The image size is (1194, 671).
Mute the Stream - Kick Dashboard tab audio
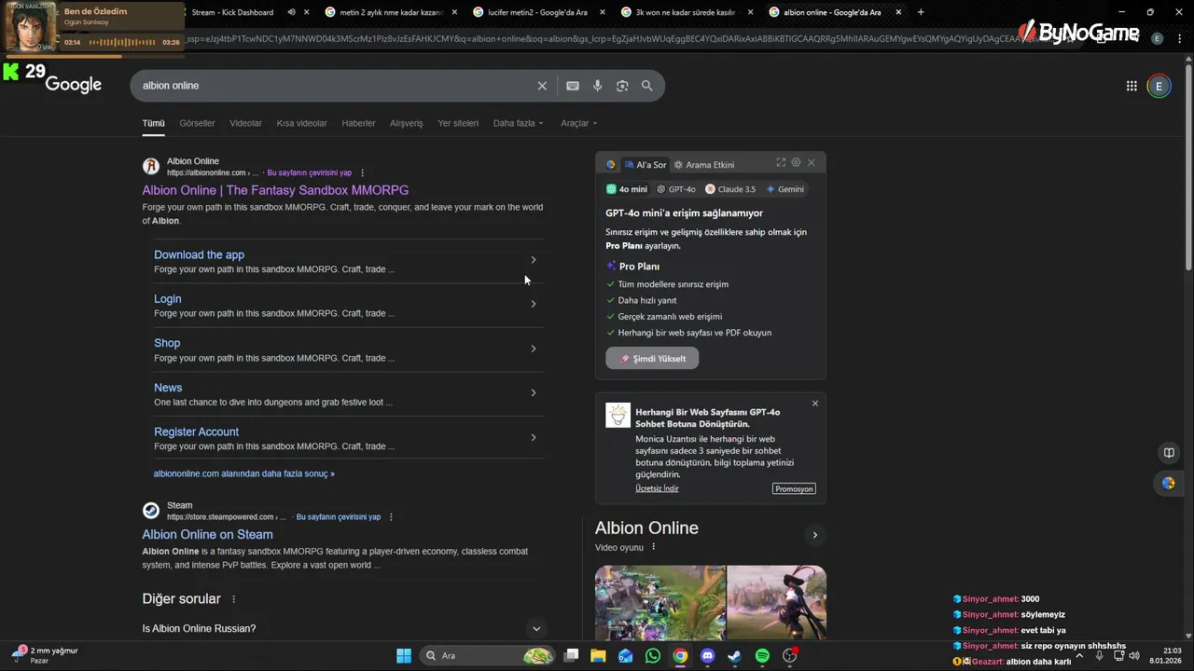[291, 12]
